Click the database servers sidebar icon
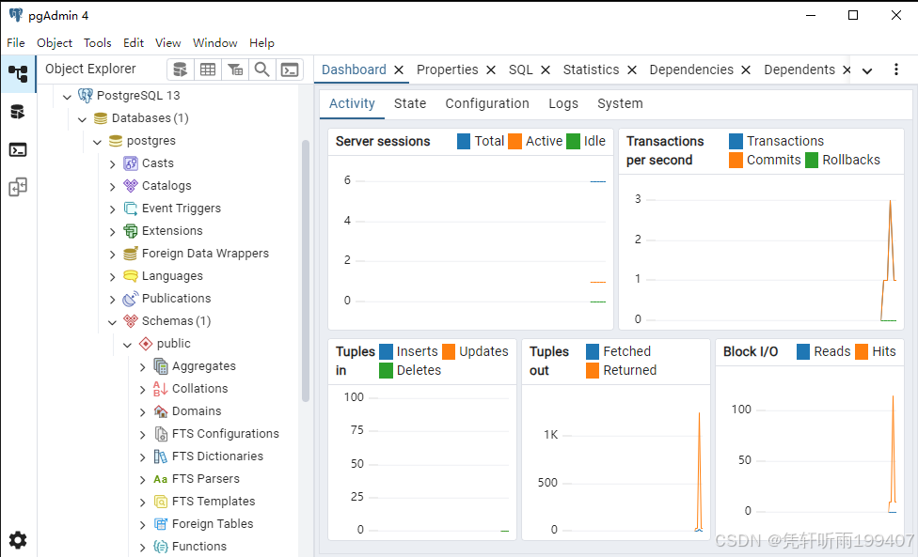 click(18, 112)
